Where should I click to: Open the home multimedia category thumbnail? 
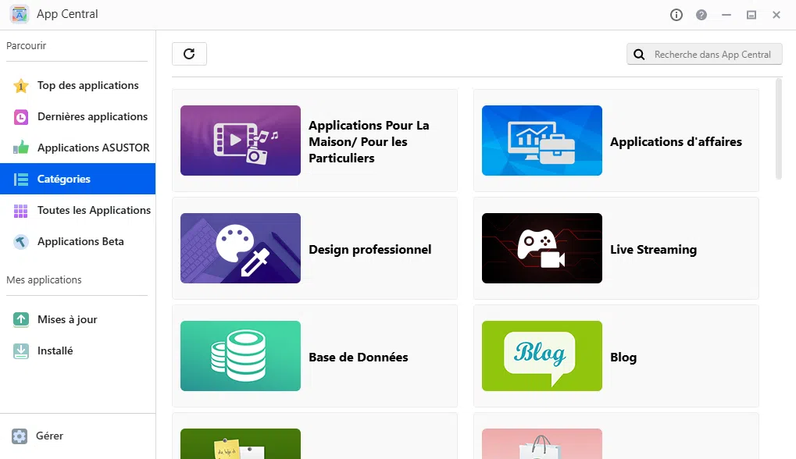tap(241, 141)
